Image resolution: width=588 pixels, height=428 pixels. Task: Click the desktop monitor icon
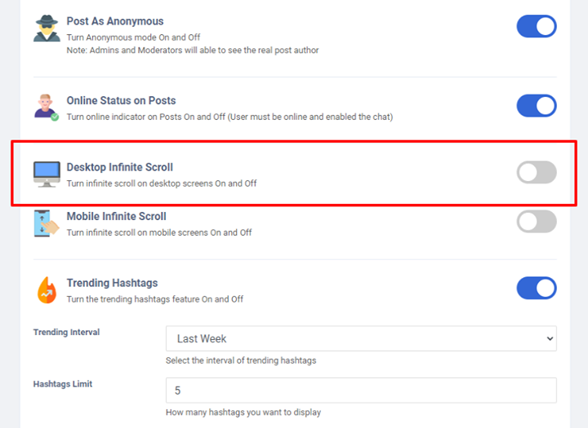tap(47, 174)
